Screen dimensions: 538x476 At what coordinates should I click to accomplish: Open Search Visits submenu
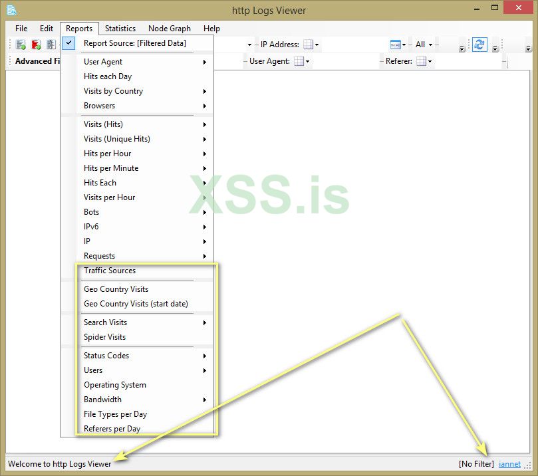[x=137, y=322]
